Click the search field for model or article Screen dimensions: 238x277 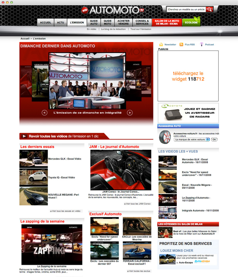[186, 9]
